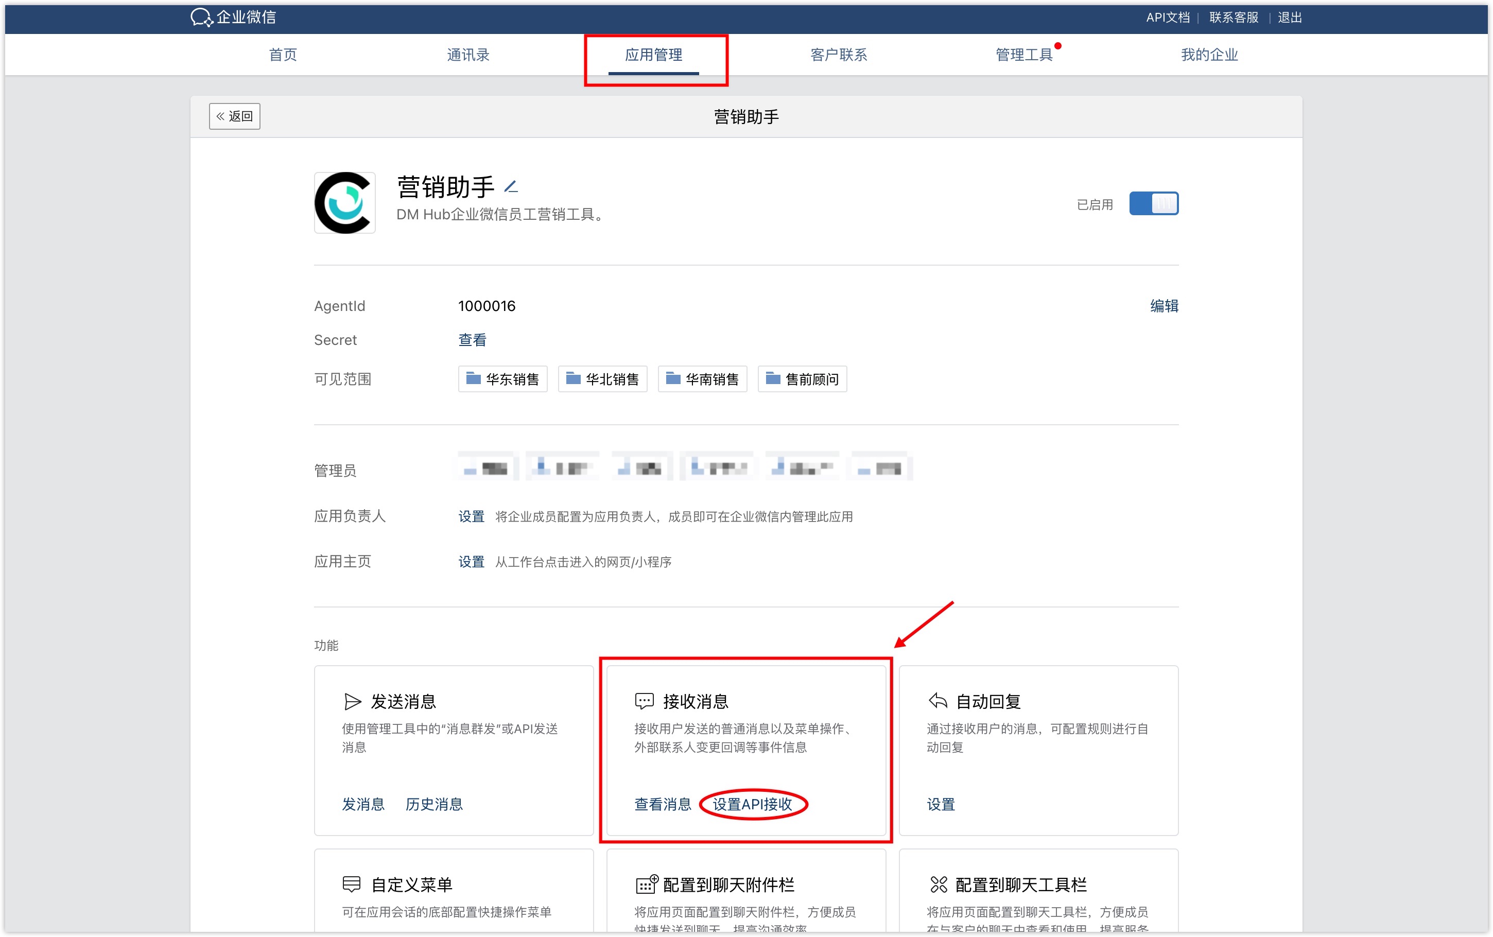This screenshot has height=937, width=1493.
Task: Click the app description DM Hub企业微信员工营销工具
Action: 499,214
